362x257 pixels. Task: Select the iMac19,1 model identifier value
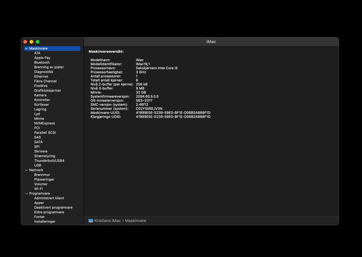[x=143, y=64]
